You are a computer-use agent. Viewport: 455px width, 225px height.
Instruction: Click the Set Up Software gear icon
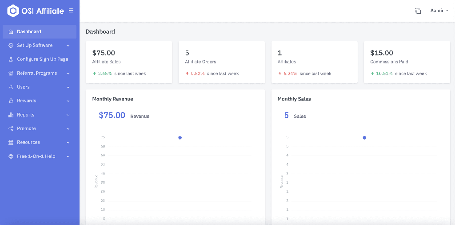(x=11, y=46)
